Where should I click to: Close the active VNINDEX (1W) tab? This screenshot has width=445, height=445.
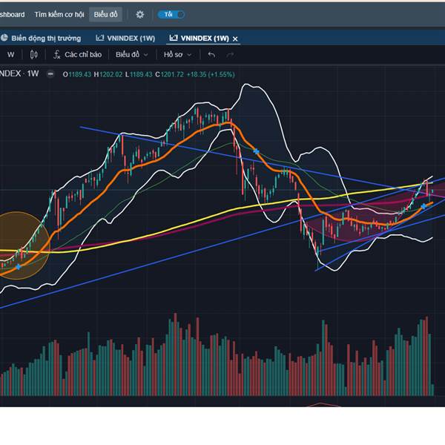click(x=235, y=39)
